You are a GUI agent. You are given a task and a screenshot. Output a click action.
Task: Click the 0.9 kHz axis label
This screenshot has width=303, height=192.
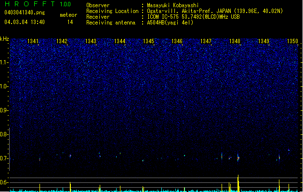4,110
